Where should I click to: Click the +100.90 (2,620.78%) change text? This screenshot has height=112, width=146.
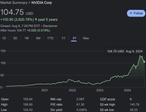point(17,20)
